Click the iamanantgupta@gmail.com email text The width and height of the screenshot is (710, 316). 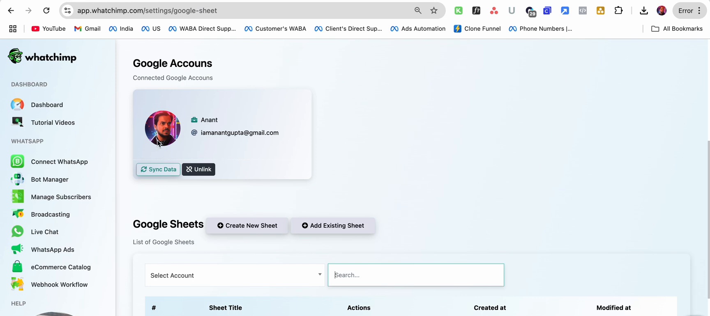(x=240, y=133)
